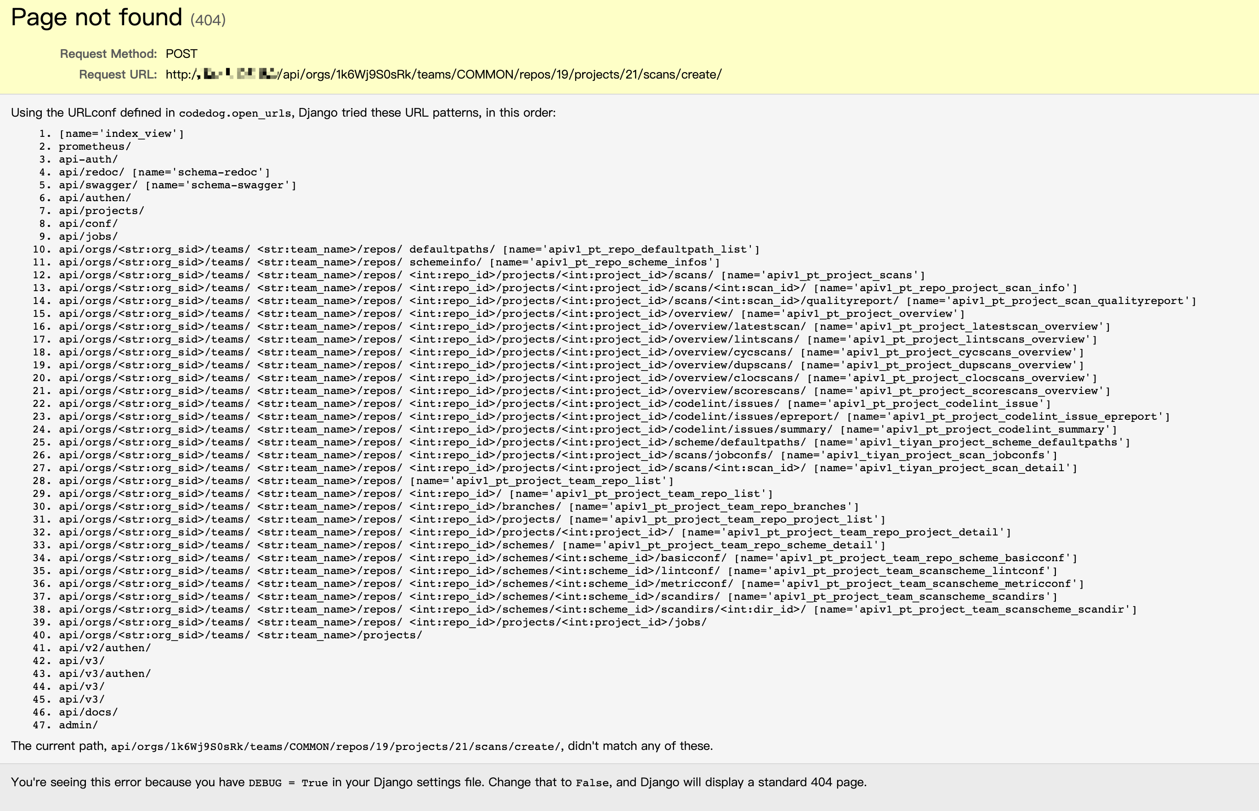The height and width of the screenshot is (811, 1259).
Task: Click the api/swagger/ schema-swagger pattern
Action: point(177,186)
